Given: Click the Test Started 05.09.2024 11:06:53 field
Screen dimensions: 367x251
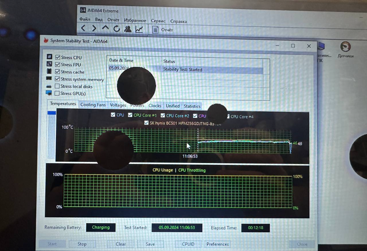Looking at the screenshot, I should pos(177,228).
